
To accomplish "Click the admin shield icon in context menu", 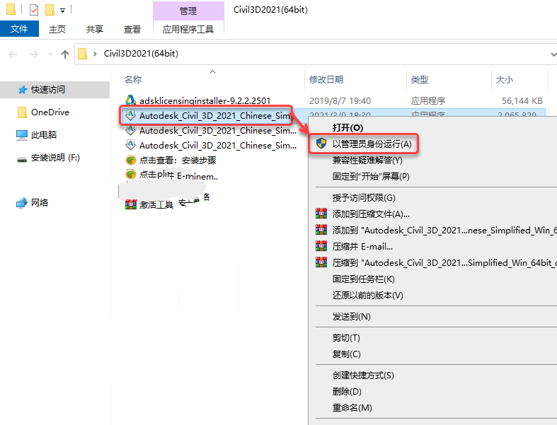I will pos(321,144).
